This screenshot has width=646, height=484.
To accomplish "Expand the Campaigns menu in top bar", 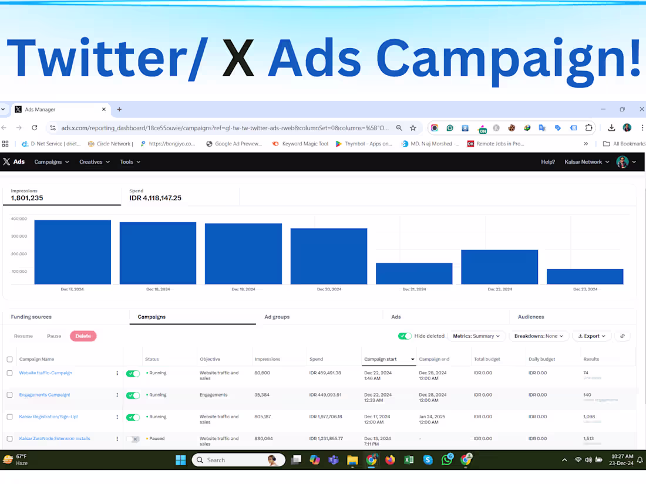I will point(52,162).
